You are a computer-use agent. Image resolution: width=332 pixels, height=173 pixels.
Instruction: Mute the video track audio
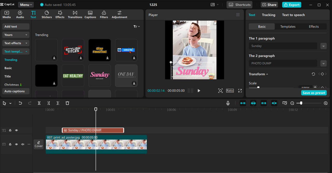[x=23, y=144]
